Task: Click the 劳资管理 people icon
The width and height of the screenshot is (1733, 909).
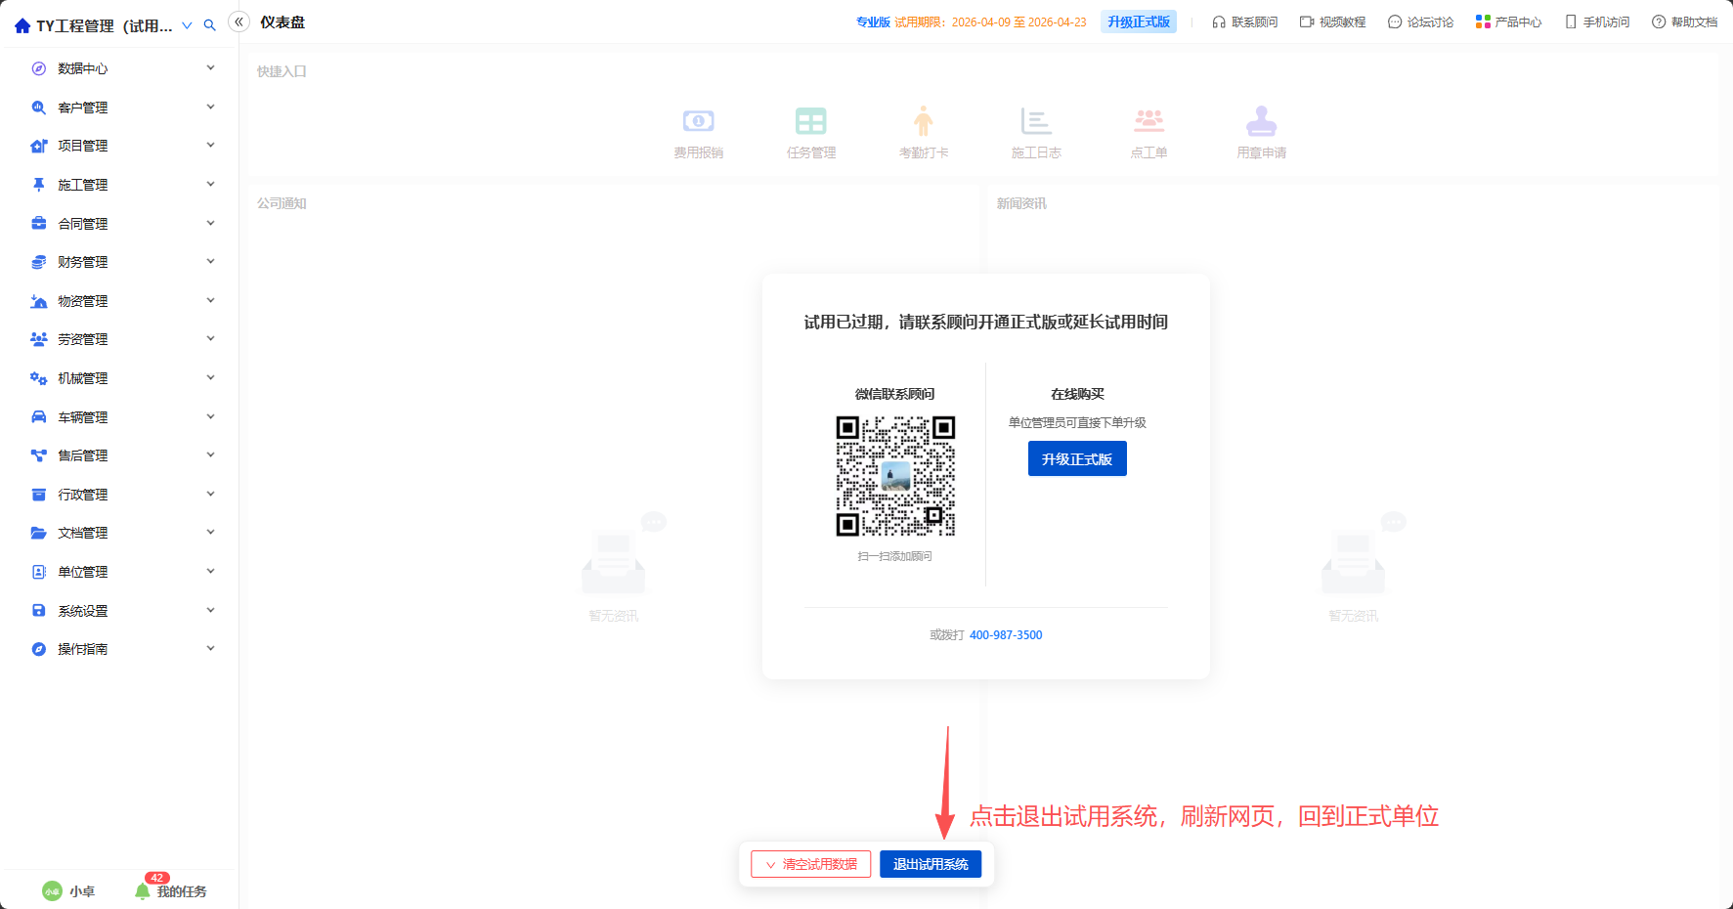Action: click(x=39, y=339)
